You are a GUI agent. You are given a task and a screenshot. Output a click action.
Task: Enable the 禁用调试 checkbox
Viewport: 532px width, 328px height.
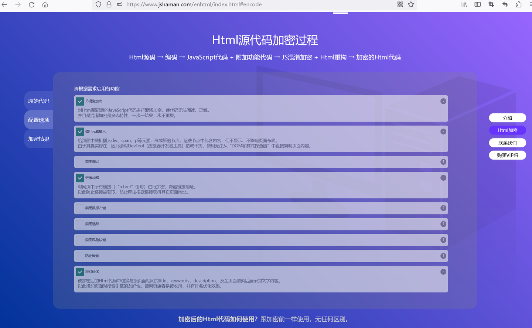click(80, 162)
